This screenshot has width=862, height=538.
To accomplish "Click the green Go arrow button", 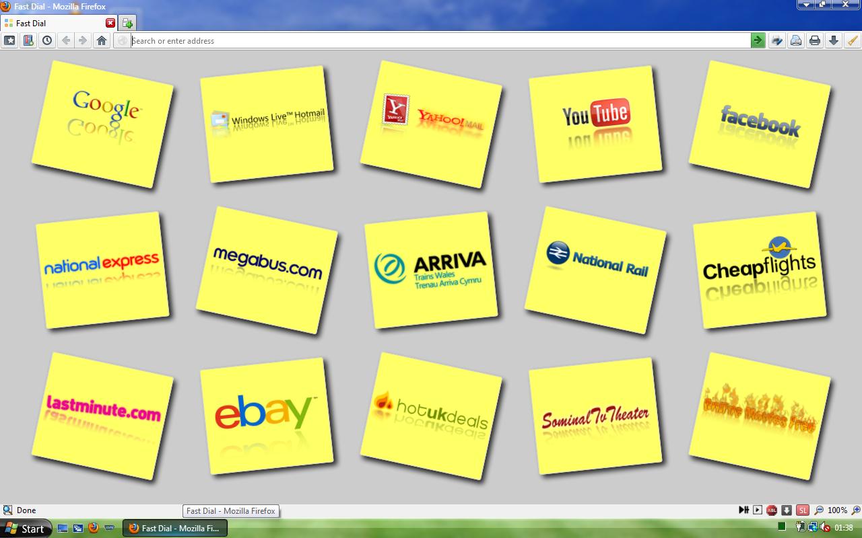I will click(758, 40).
